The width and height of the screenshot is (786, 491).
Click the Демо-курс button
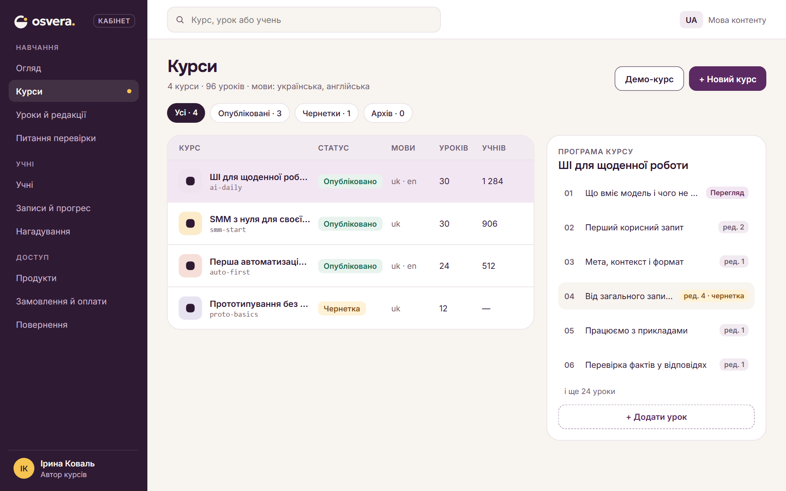point(649,79)
